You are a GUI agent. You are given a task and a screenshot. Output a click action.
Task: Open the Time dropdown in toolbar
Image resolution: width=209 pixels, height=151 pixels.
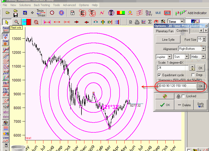tap(182, 21)
